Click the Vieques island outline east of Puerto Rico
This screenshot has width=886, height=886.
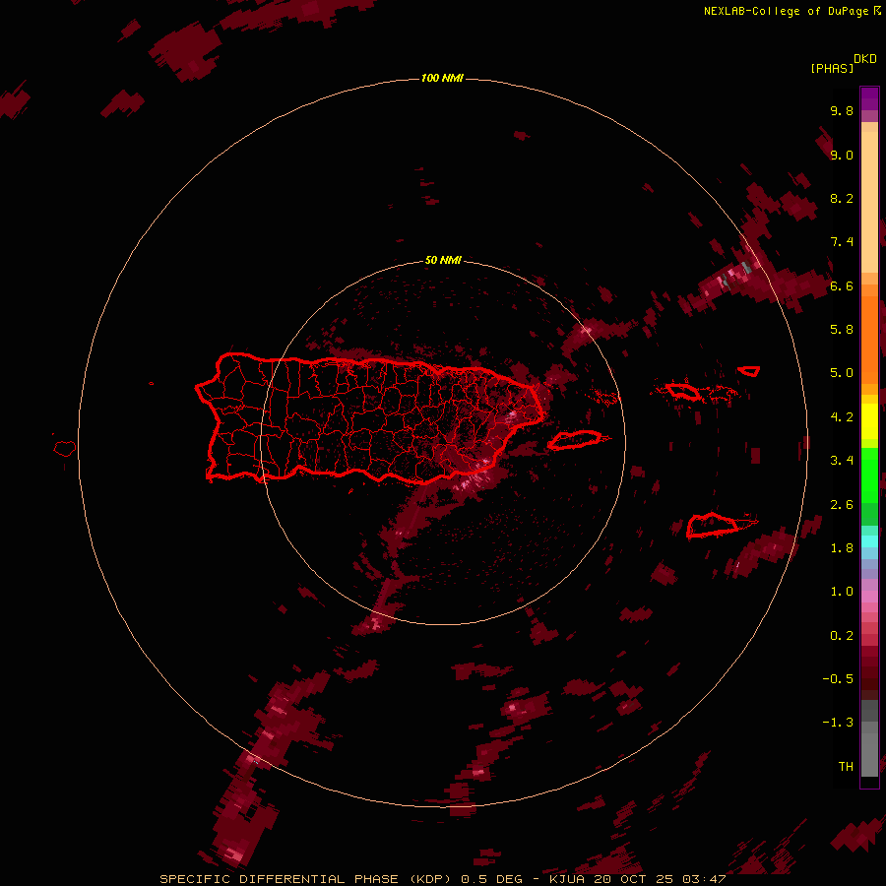[x=575, y=440]
